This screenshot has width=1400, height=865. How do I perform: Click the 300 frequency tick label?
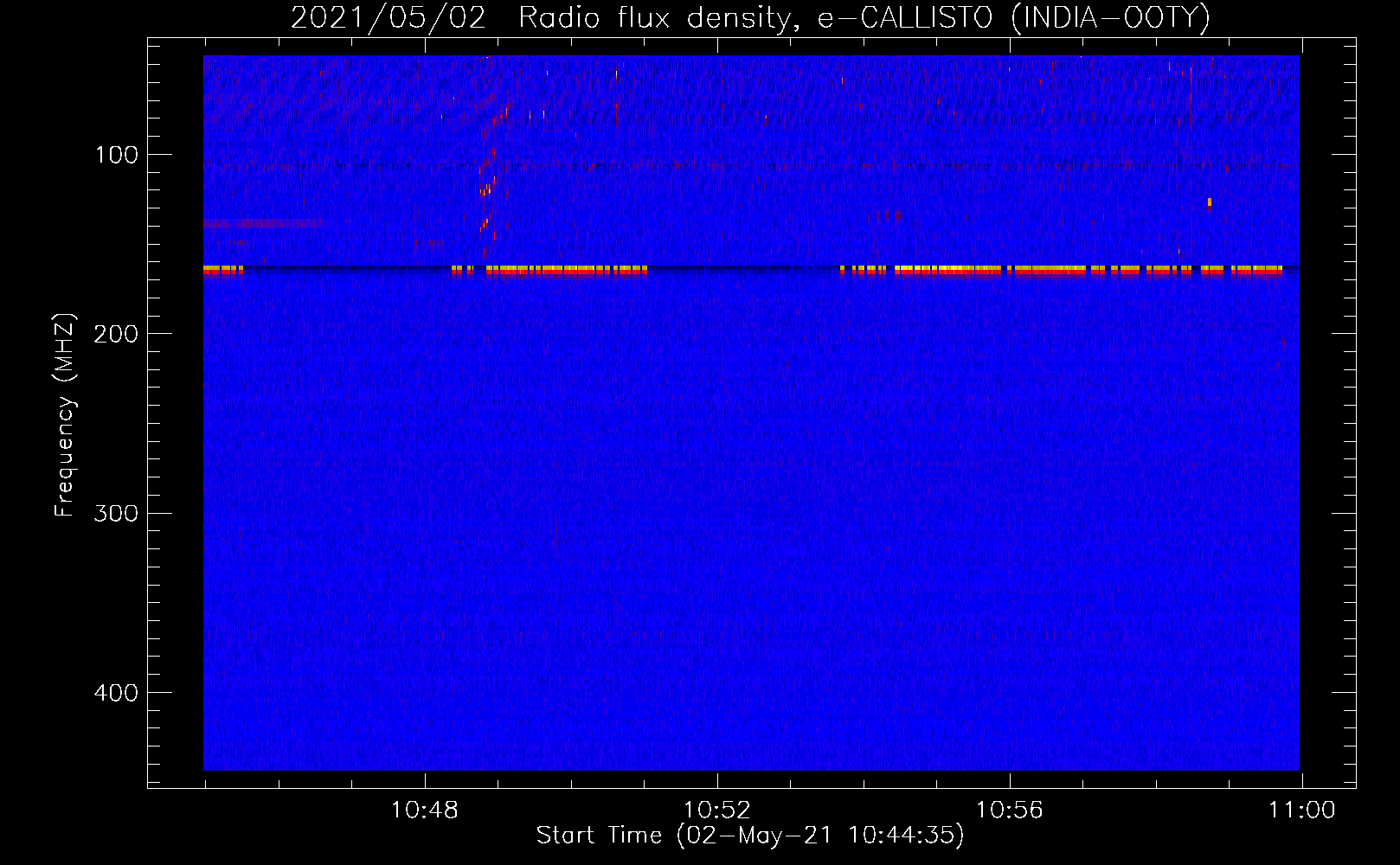(116, 514)
